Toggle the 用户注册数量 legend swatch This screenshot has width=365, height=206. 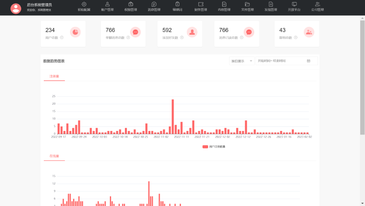point(205,147)
